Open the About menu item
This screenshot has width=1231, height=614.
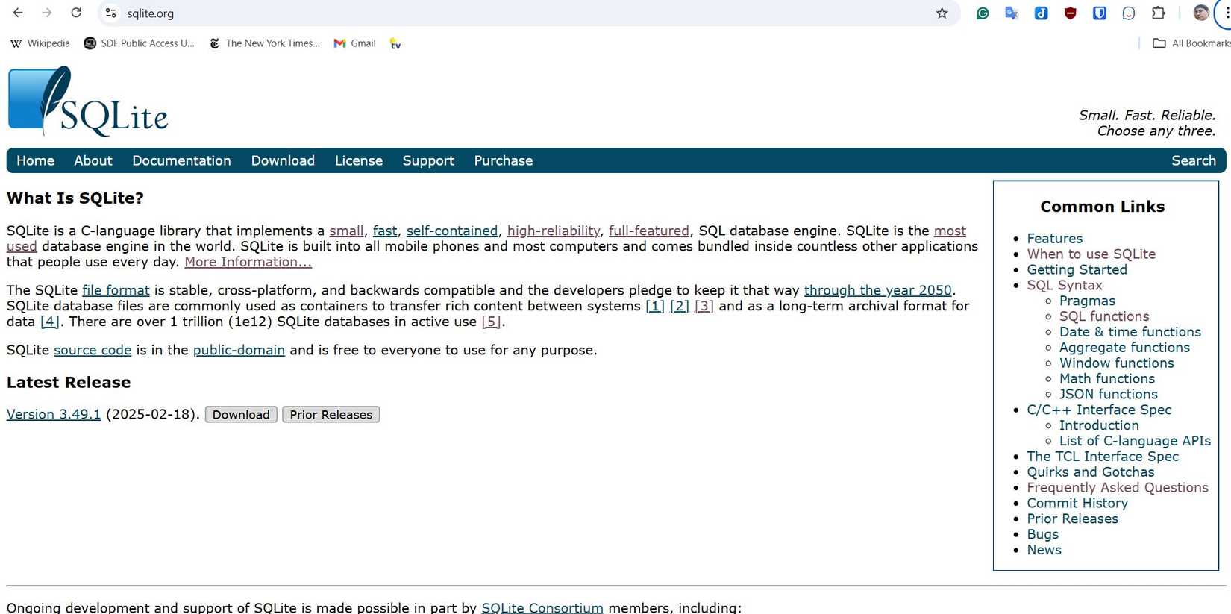tap(93, 160)
